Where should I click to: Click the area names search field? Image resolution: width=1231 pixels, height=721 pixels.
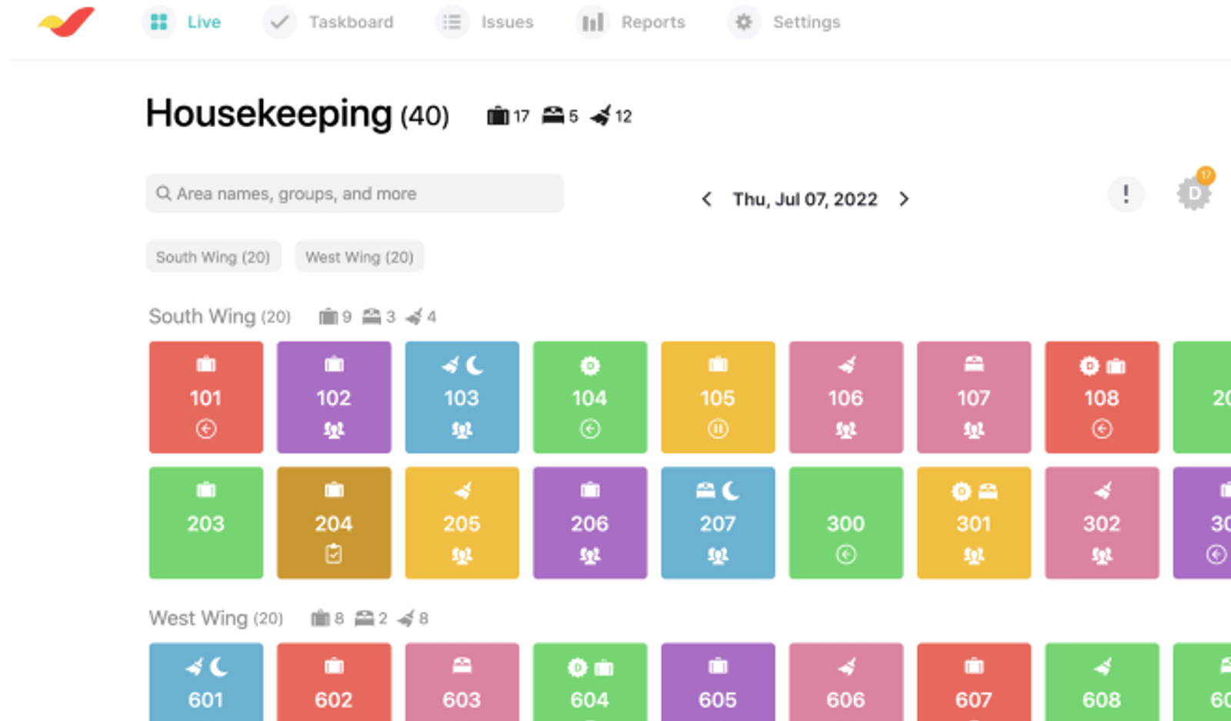[355, 193]
